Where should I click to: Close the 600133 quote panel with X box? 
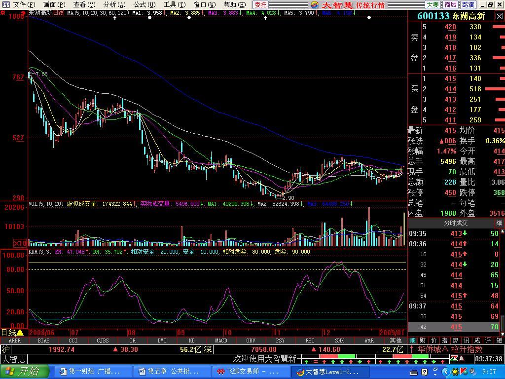(x=499, y=16)
